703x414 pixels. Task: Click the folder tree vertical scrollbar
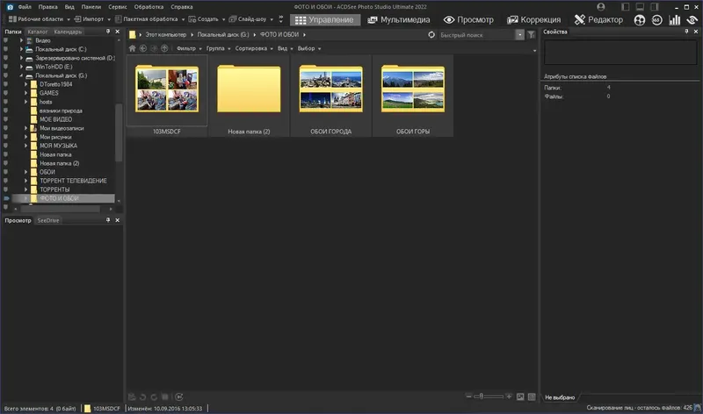119,132
